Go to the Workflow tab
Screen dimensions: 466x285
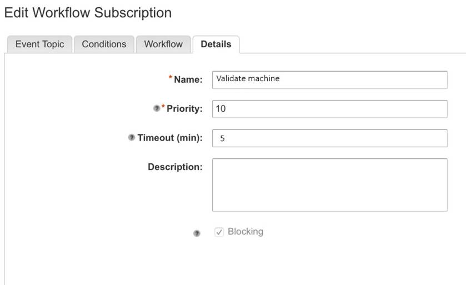163,44
